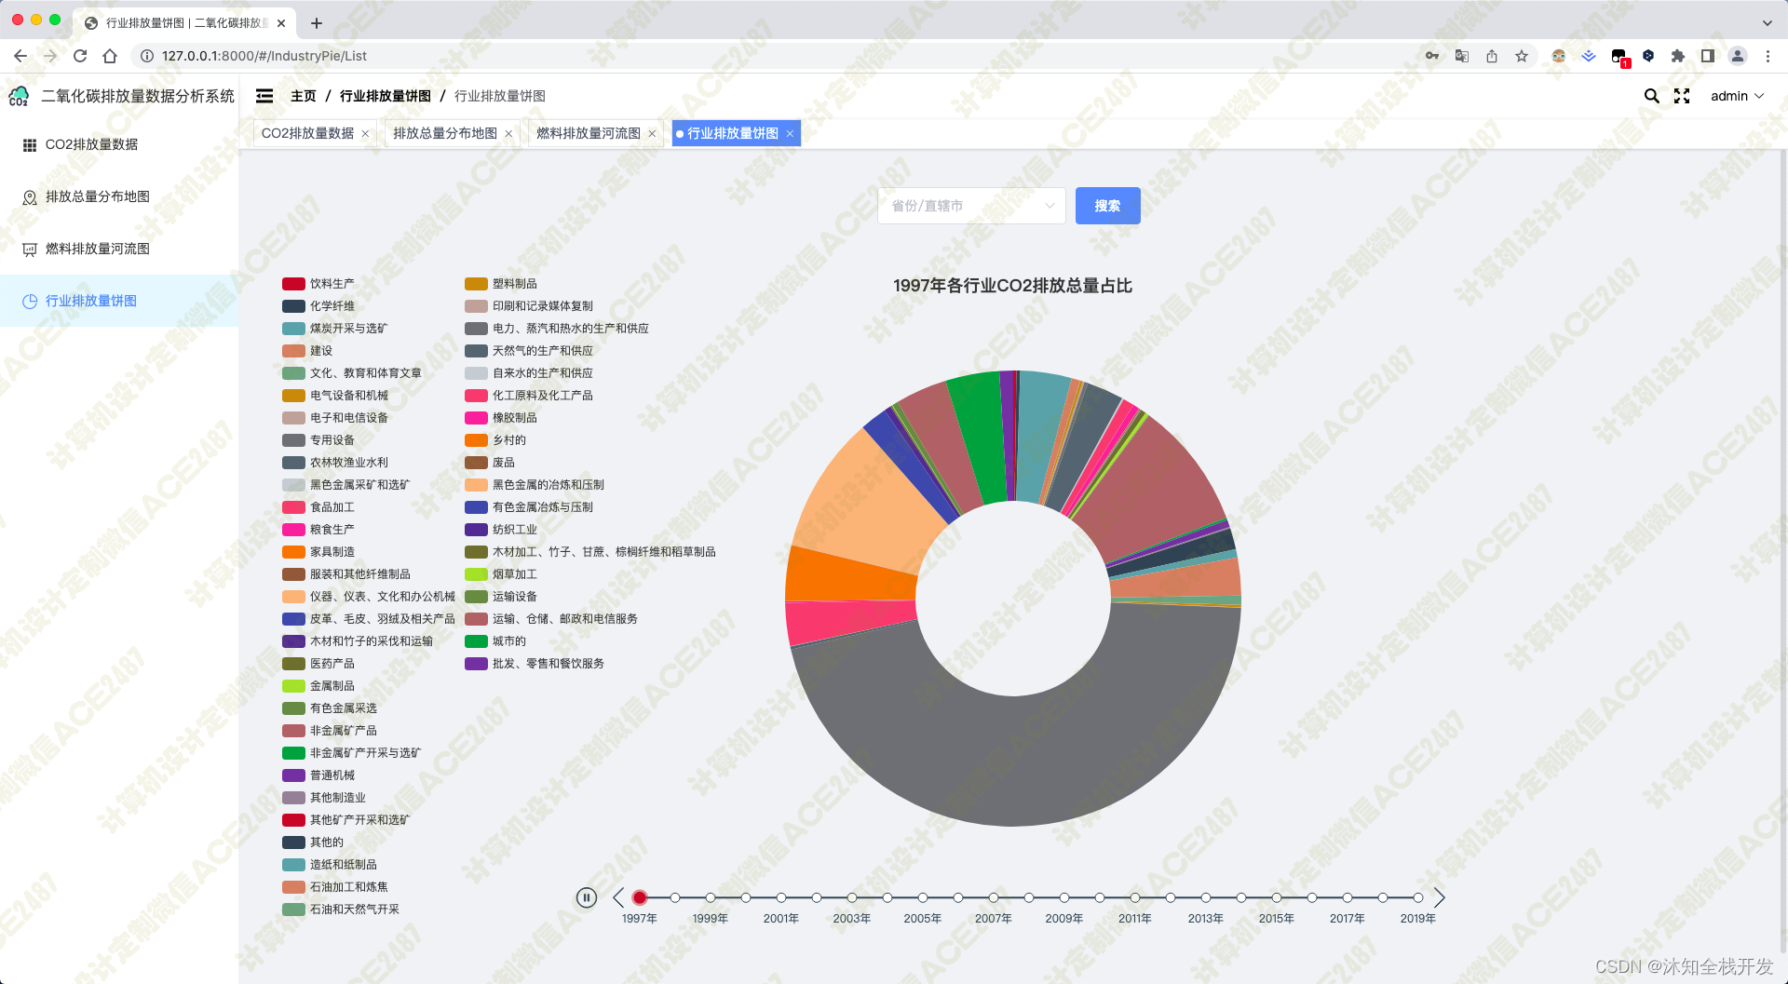Toggle the 黑色金属的冶炼和压制 legend entry
The width and height of the screenshot is (1788, 984).
click(535, 485)
